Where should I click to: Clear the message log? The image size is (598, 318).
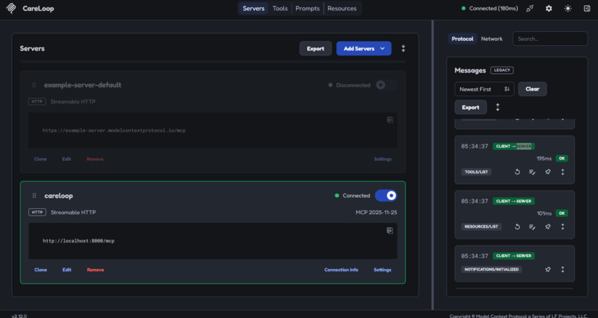[x=533, y=89]
